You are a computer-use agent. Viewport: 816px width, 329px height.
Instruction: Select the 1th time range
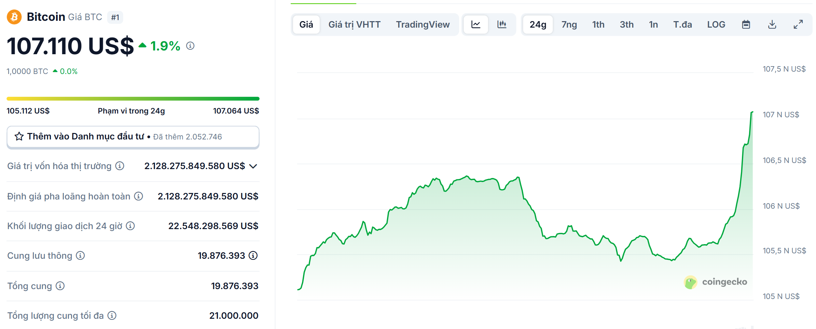pyautogui.click(x=598, y=25)
